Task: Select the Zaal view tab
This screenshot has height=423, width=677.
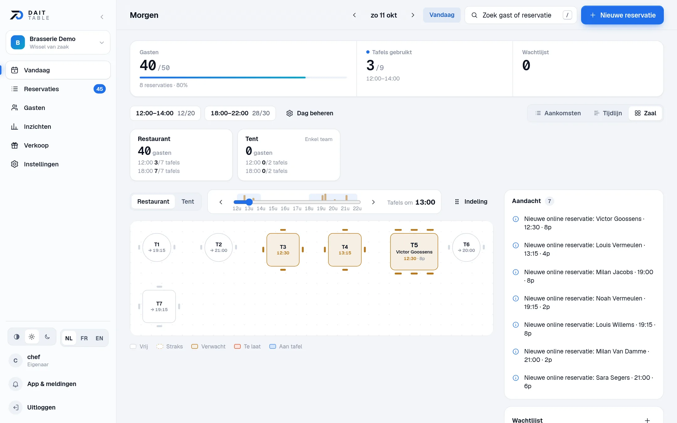Action: click(645, 113)
